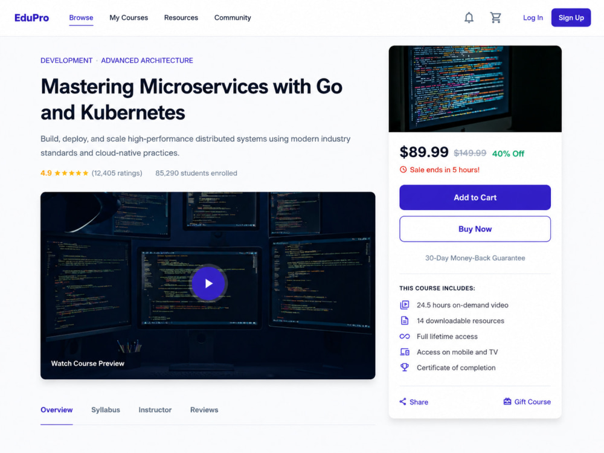Click the lifetime access infinity icon
604x453 pixels.
405,336
